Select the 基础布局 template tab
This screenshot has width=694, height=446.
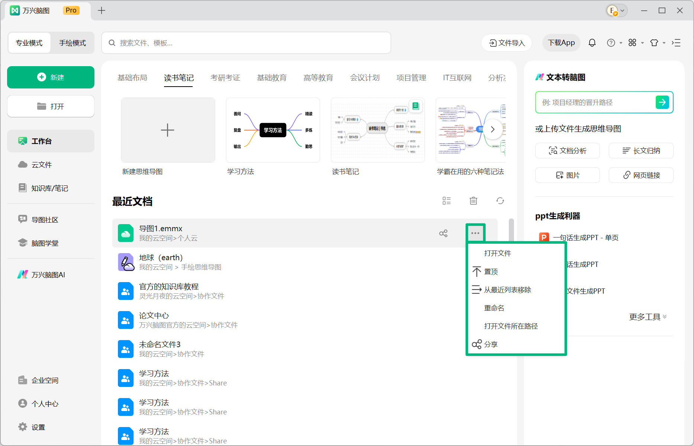[x=132, y=78]
